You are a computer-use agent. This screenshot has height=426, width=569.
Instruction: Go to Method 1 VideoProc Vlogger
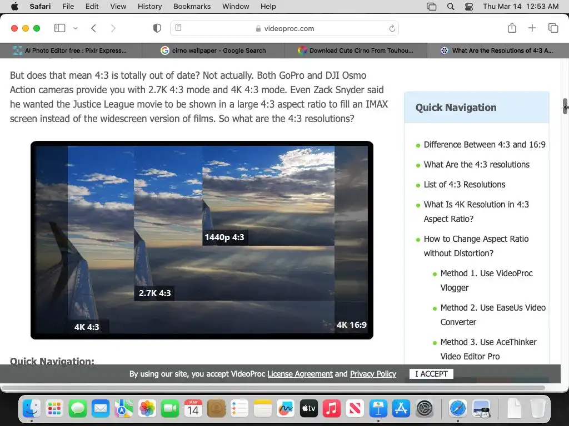[486, 280]
